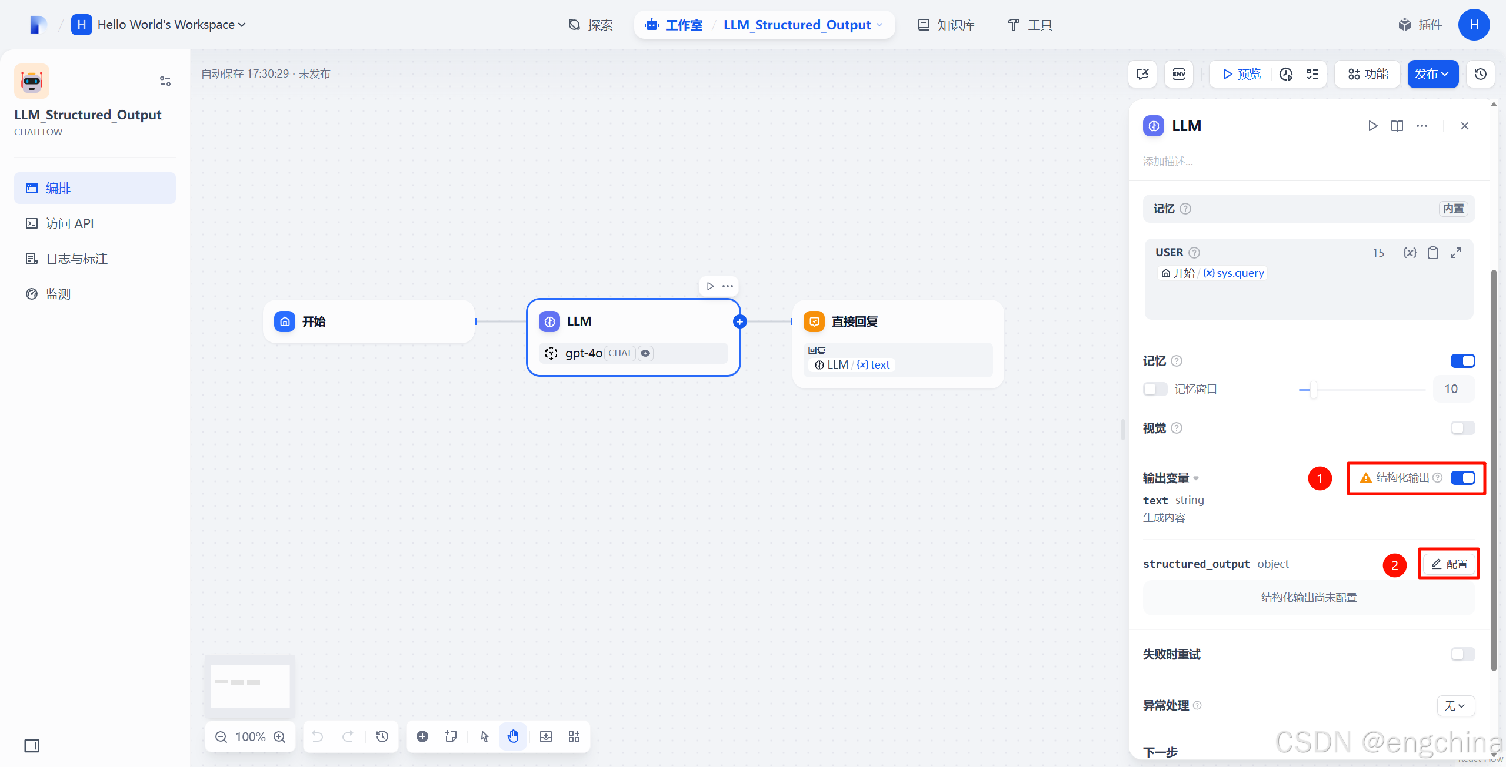This screenshot has height=767, width=1506.
Task: Open 访问 API sidebar item
Action: coord(69,223)
